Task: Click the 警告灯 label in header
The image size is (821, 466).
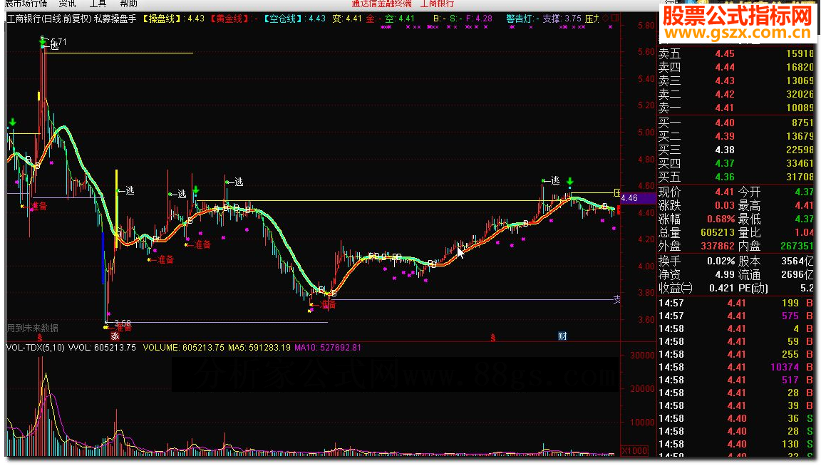Action: pos(520,19)
